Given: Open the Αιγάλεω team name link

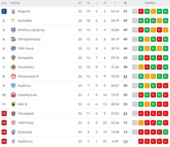Looking at the screenshot, I should 24,86.
